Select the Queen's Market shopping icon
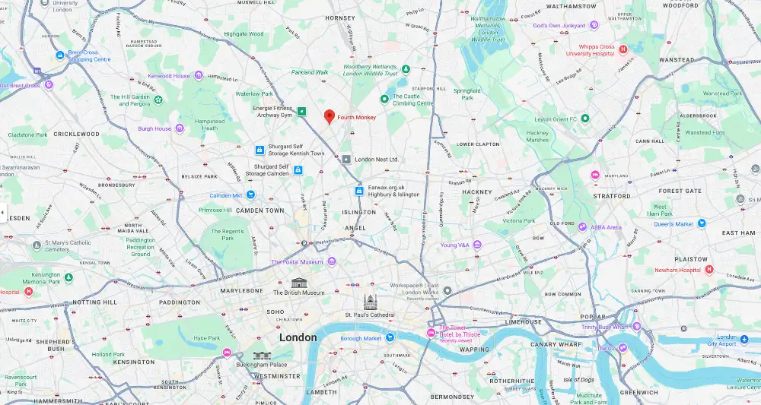The height and width of the screenshot is (405, 761). pos(702,223)
